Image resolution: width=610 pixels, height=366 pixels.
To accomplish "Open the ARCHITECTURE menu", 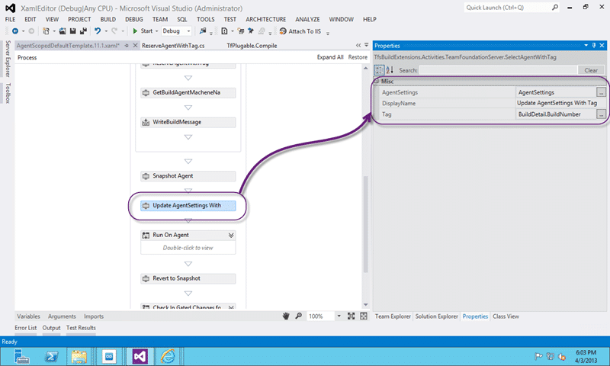I will 265,19.
